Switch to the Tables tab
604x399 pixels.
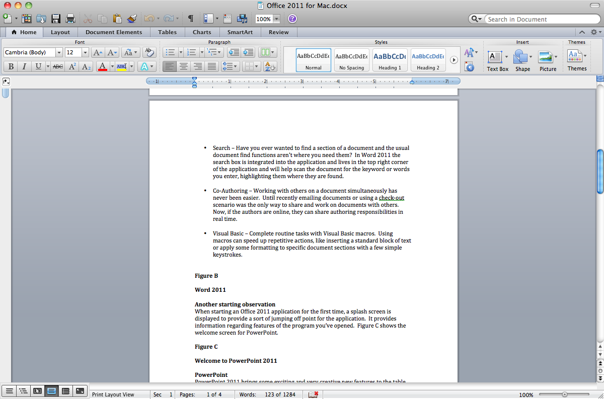(x=167, y=32)
